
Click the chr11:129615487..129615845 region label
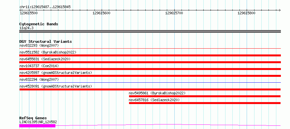coord(45,7)
